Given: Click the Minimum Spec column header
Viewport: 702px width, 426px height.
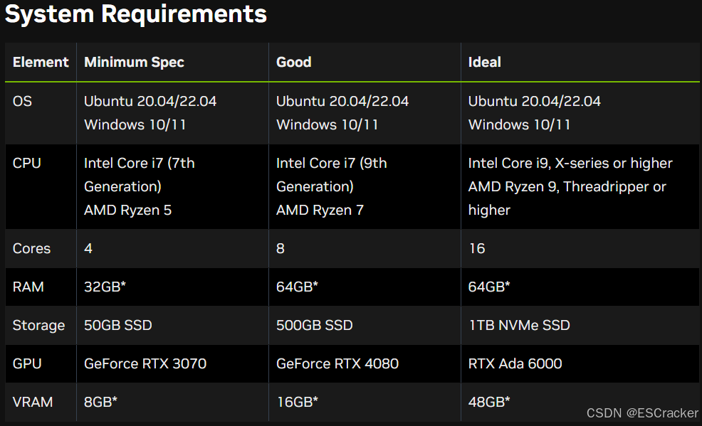Looking at the screenshot, I should [134, 62].
